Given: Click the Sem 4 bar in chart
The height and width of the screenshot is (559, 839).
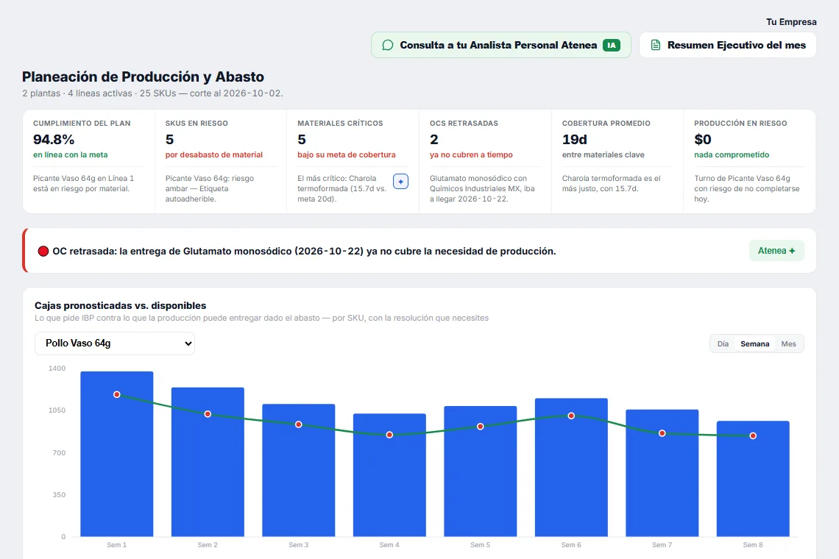Looking at the screenshot, I should (389, 475).
